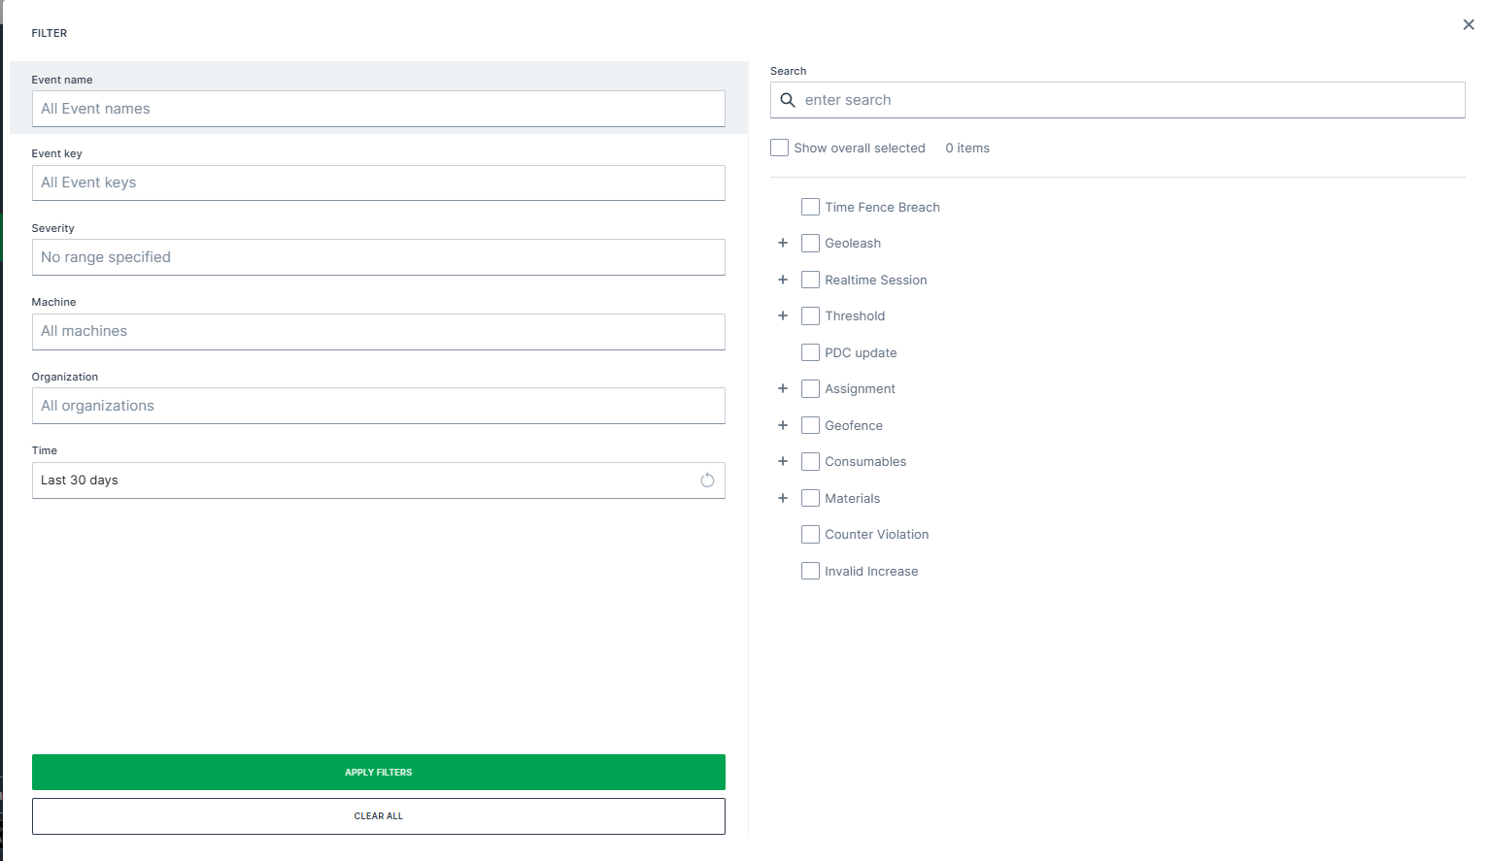Toggle Show overall selected
The image size is (1489, 861).
click(779, 147)
